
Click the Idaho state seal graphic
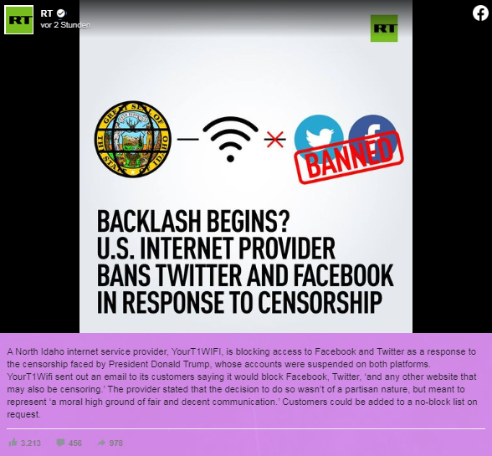coord(133,139)
